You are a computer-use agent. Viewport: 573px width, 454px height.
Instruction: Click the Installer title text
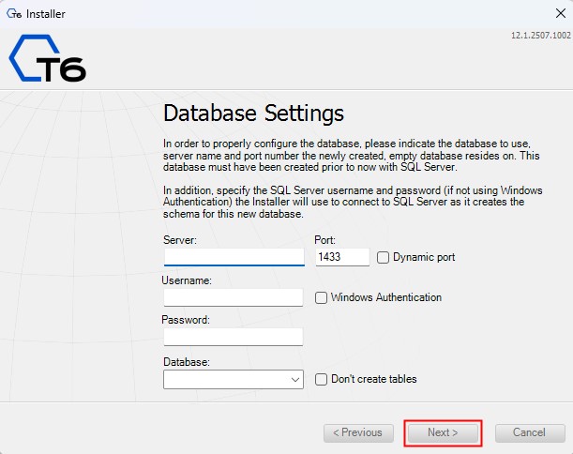pos(46,14)
